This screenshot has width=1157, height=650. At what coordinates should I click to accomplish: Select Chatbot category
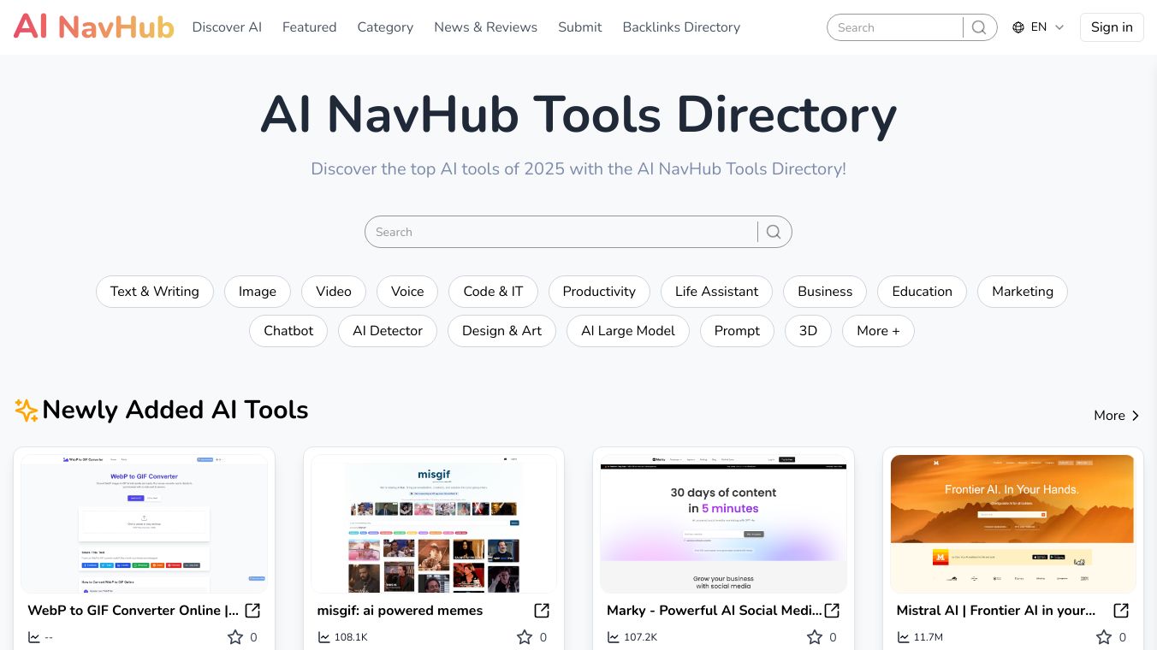[288, 331]
